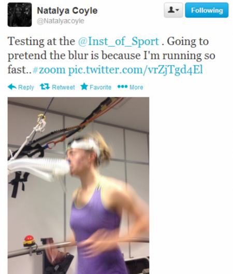
Task: Click the Retweet text label
Action: click(64, 87)
